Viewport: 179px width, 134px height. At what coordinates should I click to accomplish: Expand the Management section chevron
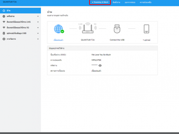tap(38, 39)
